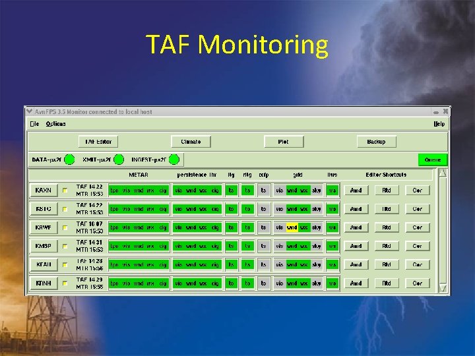Click Rtd shortcut for KSTC
Screen dimensions: 475x356
[387, 209]
